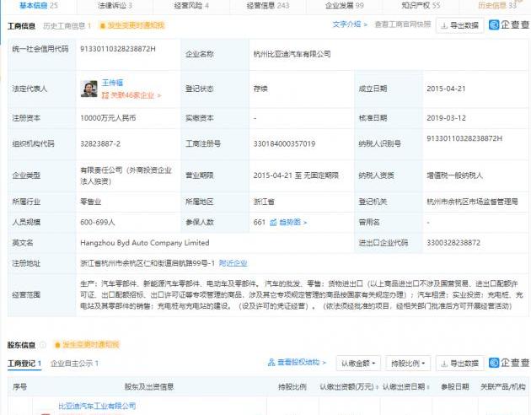Screen dimensions: 531x415
Task: Open the 知识产权 tab
Action: coord(421,5)
